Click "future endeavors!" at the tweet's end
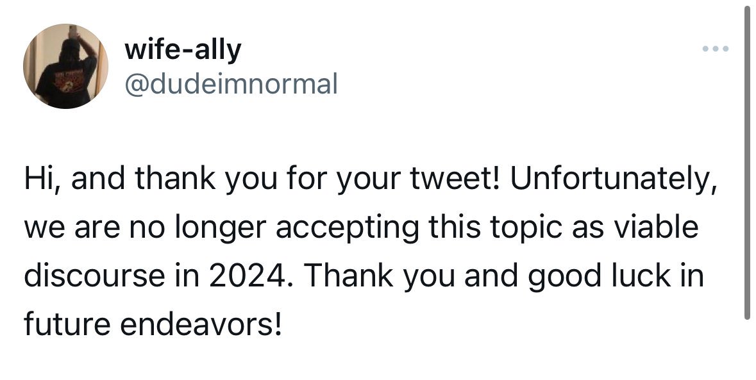 (153, 323)
